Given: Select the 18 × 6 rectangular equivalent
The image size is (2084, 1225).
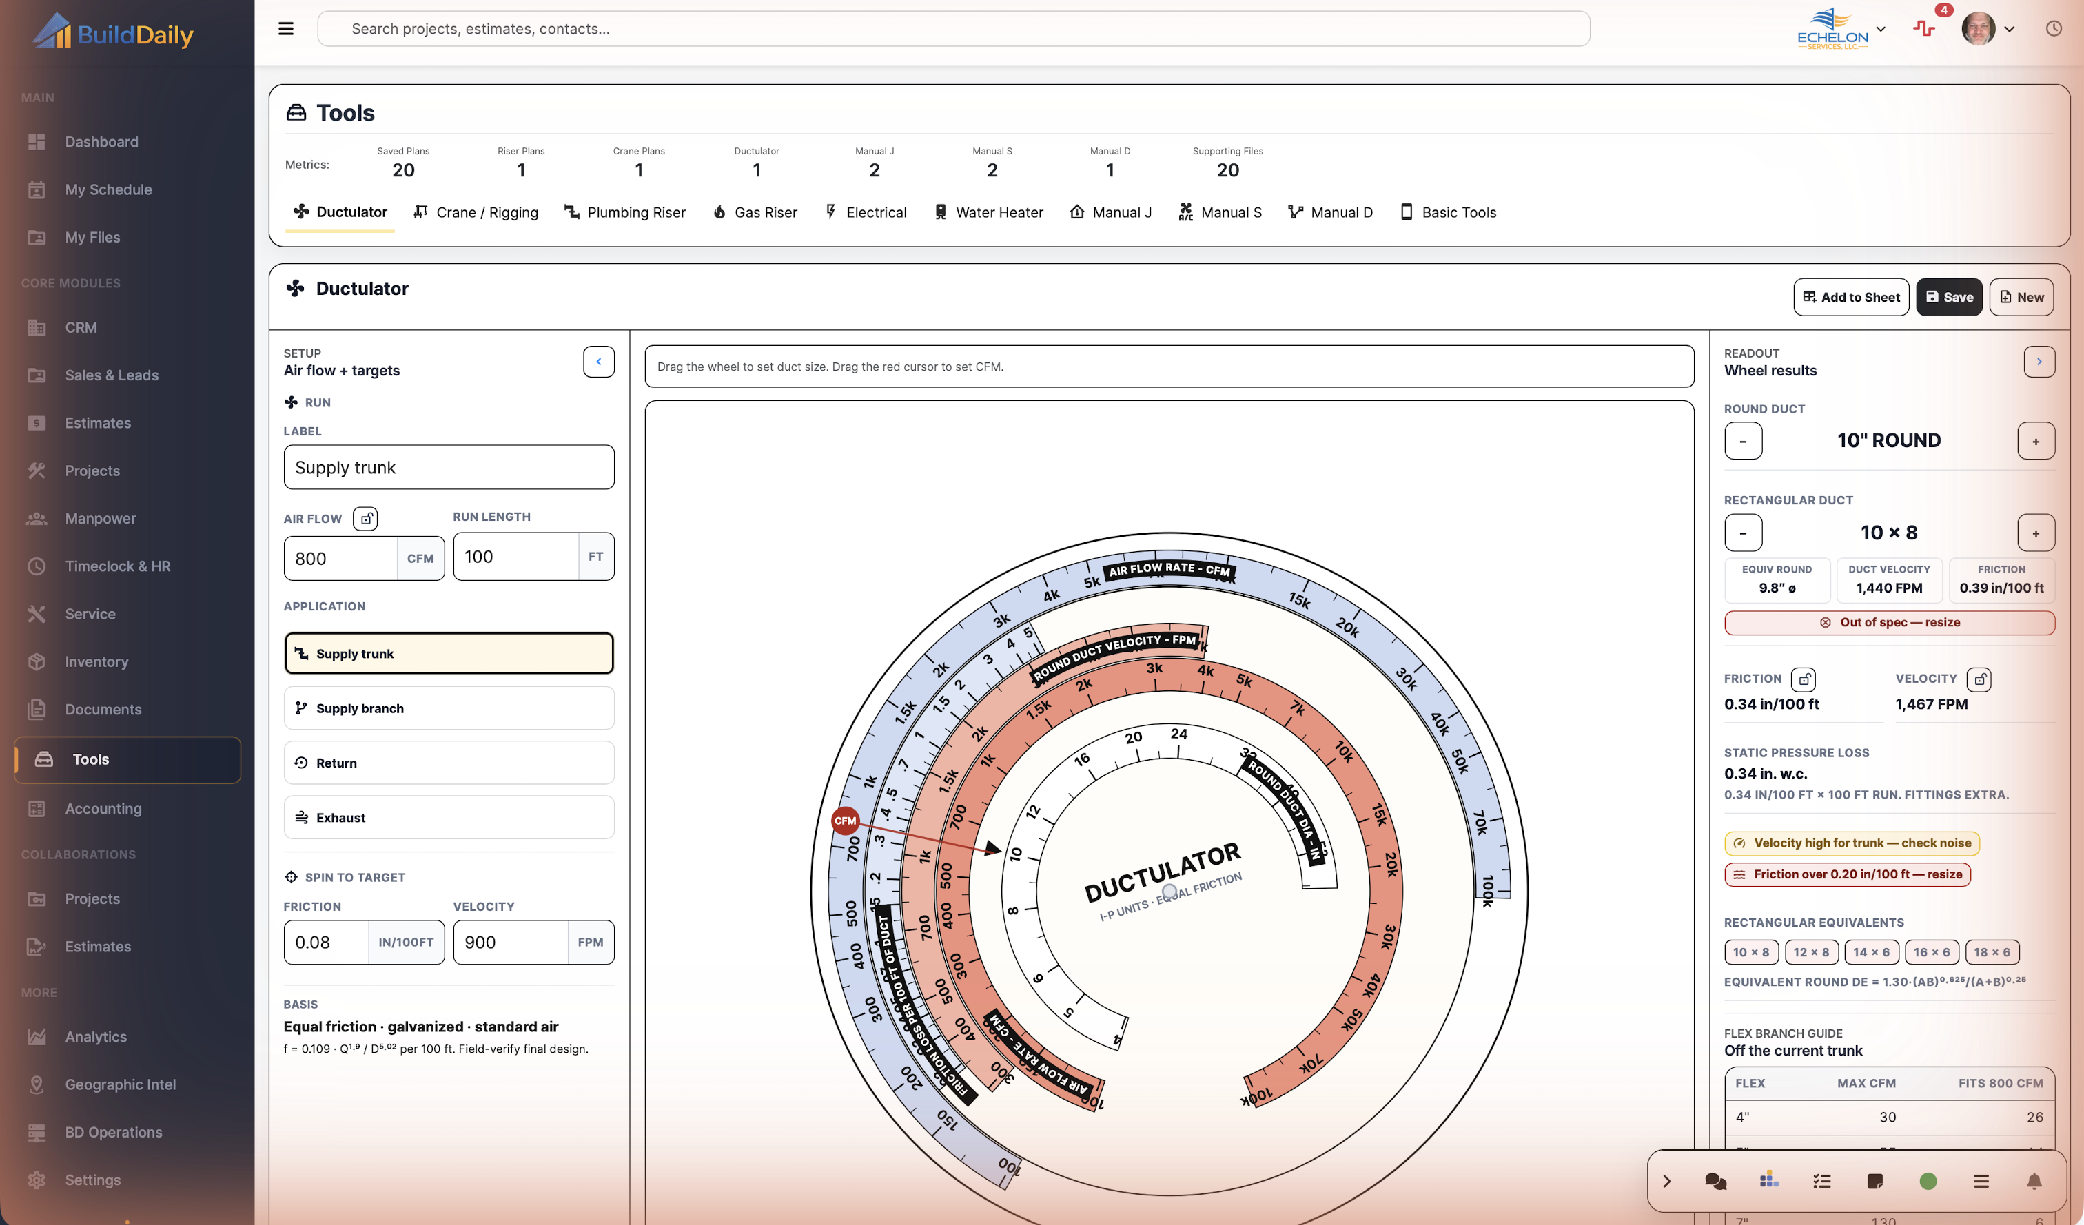Looking at the screenshot, I should [x=1992, y=952].
